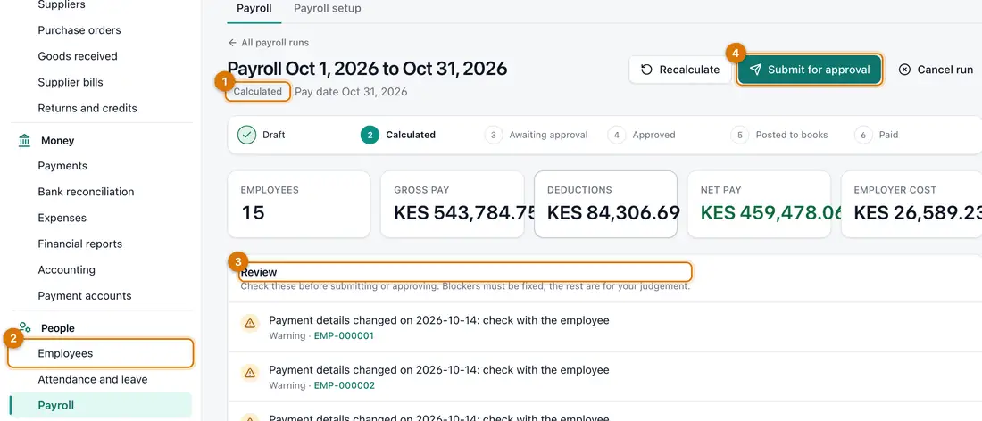Click the Posted to books step label

pyautogui.click(x=792, y=135)
